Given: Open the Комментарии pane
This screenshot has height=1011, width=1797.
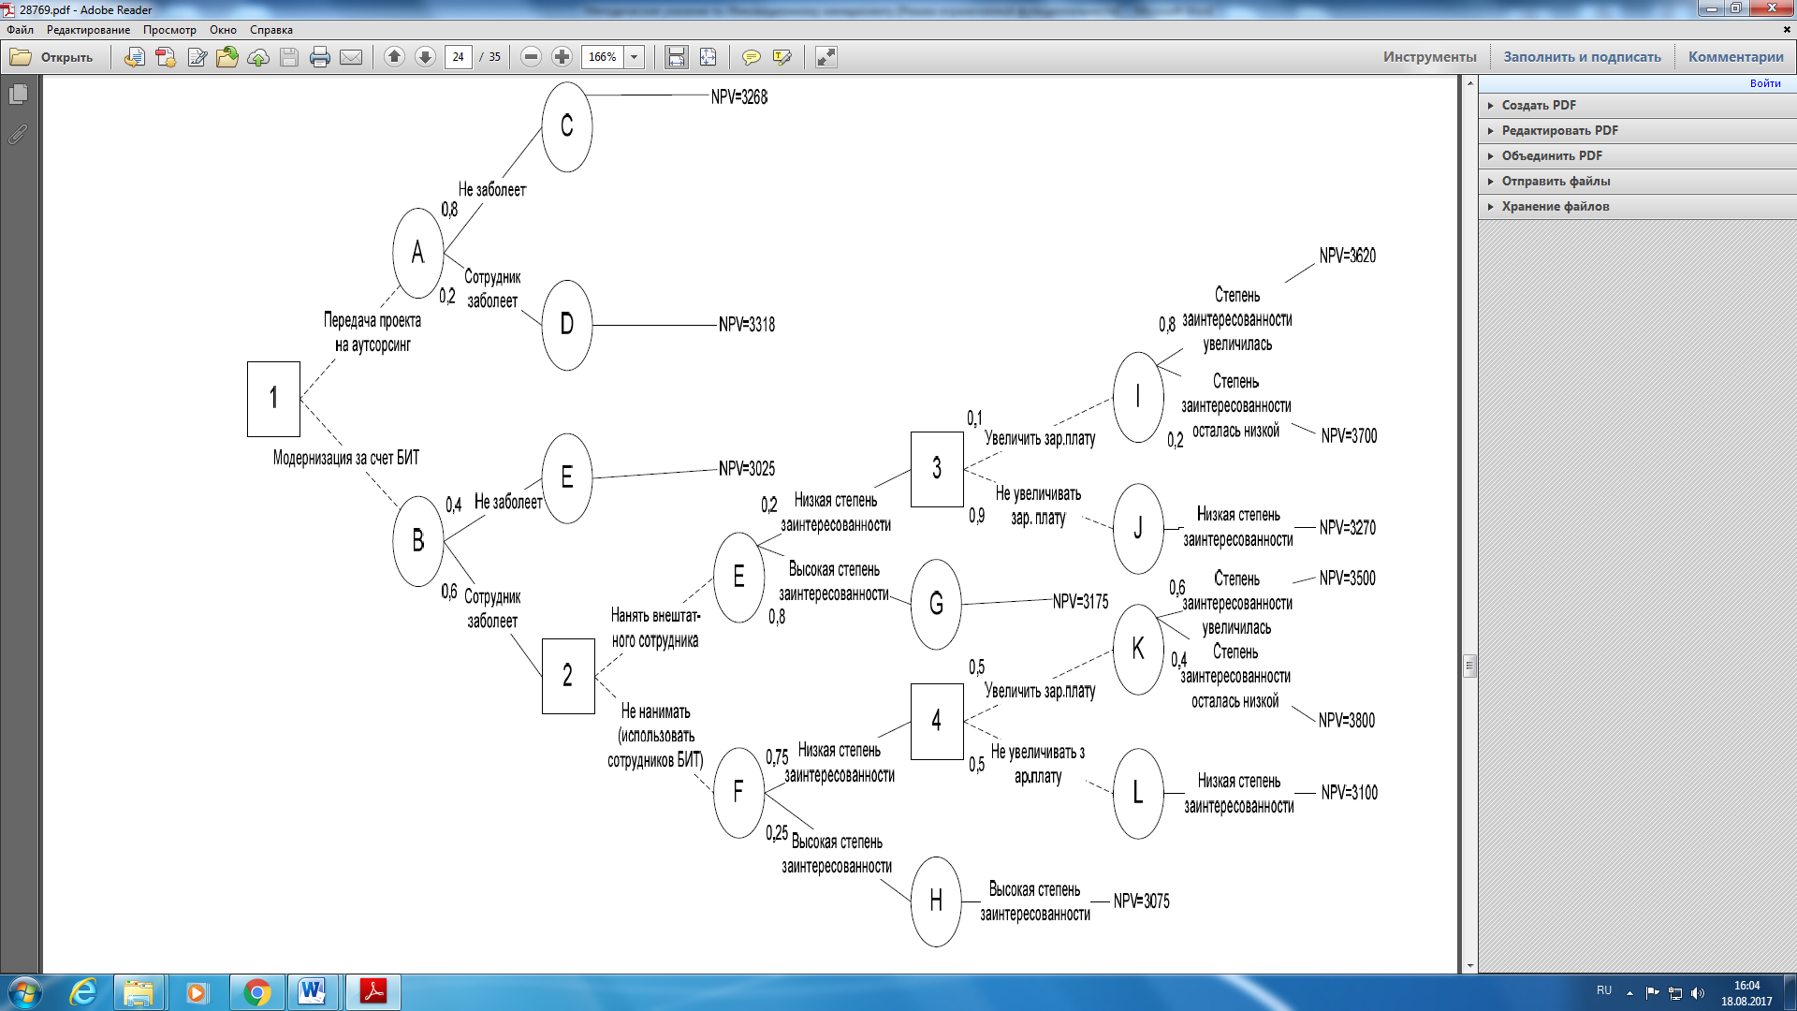Looking at the screenshot, I should tap(1735, 57).
